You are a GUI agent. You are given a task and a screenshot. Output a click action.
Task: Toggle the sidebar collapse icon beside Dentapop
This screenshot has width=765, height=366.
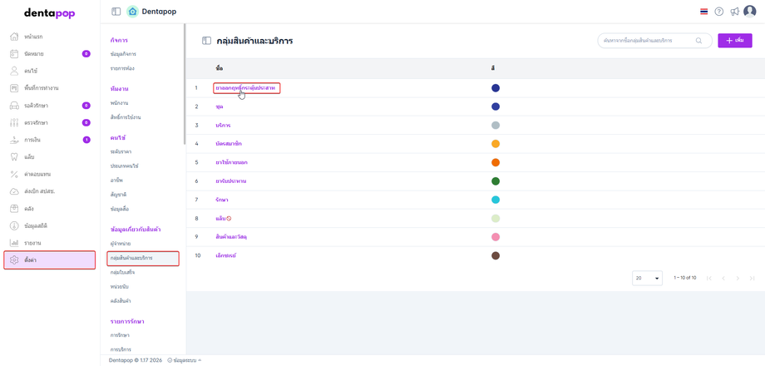tap(116, 12)
